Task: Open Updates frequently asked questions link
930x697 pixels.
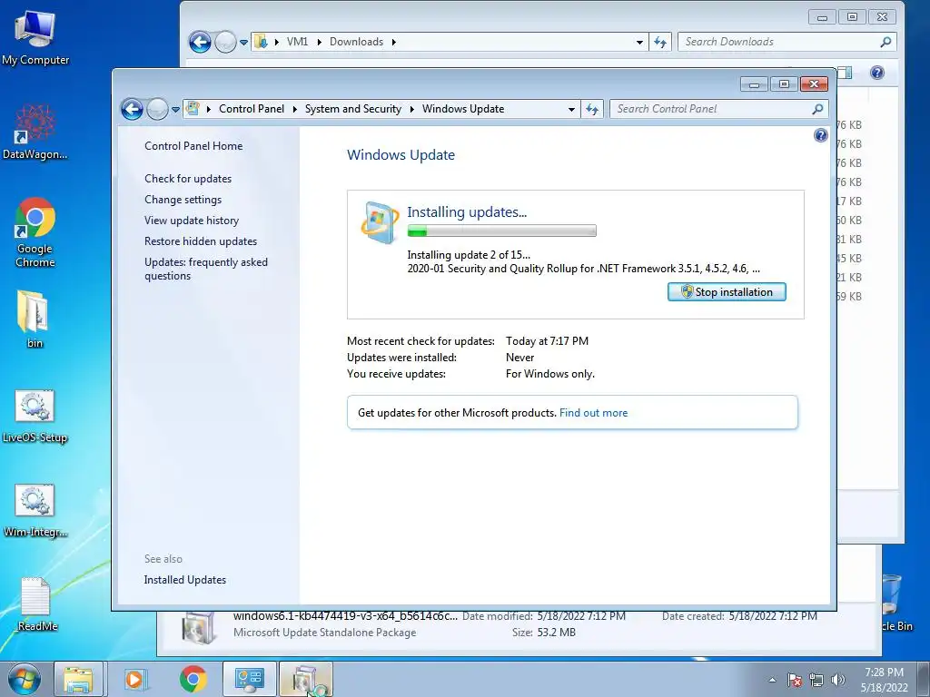Action: [x=206, y=269]
